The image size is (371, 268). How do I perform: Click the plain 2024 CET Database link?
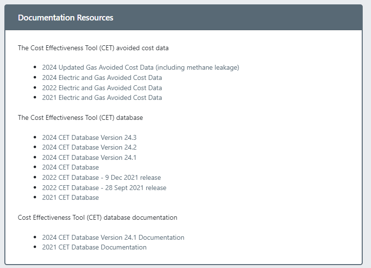pyautogui.click(x=70, y=167)
